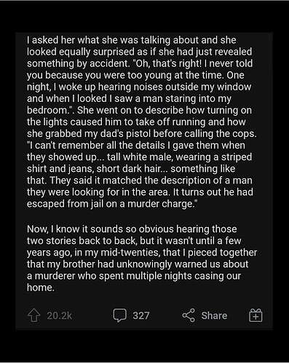Click the sentence starting 'Now, I know it sounds so obvious'
The height and width of the screenshot is (364, 289).
pos(132,229)
